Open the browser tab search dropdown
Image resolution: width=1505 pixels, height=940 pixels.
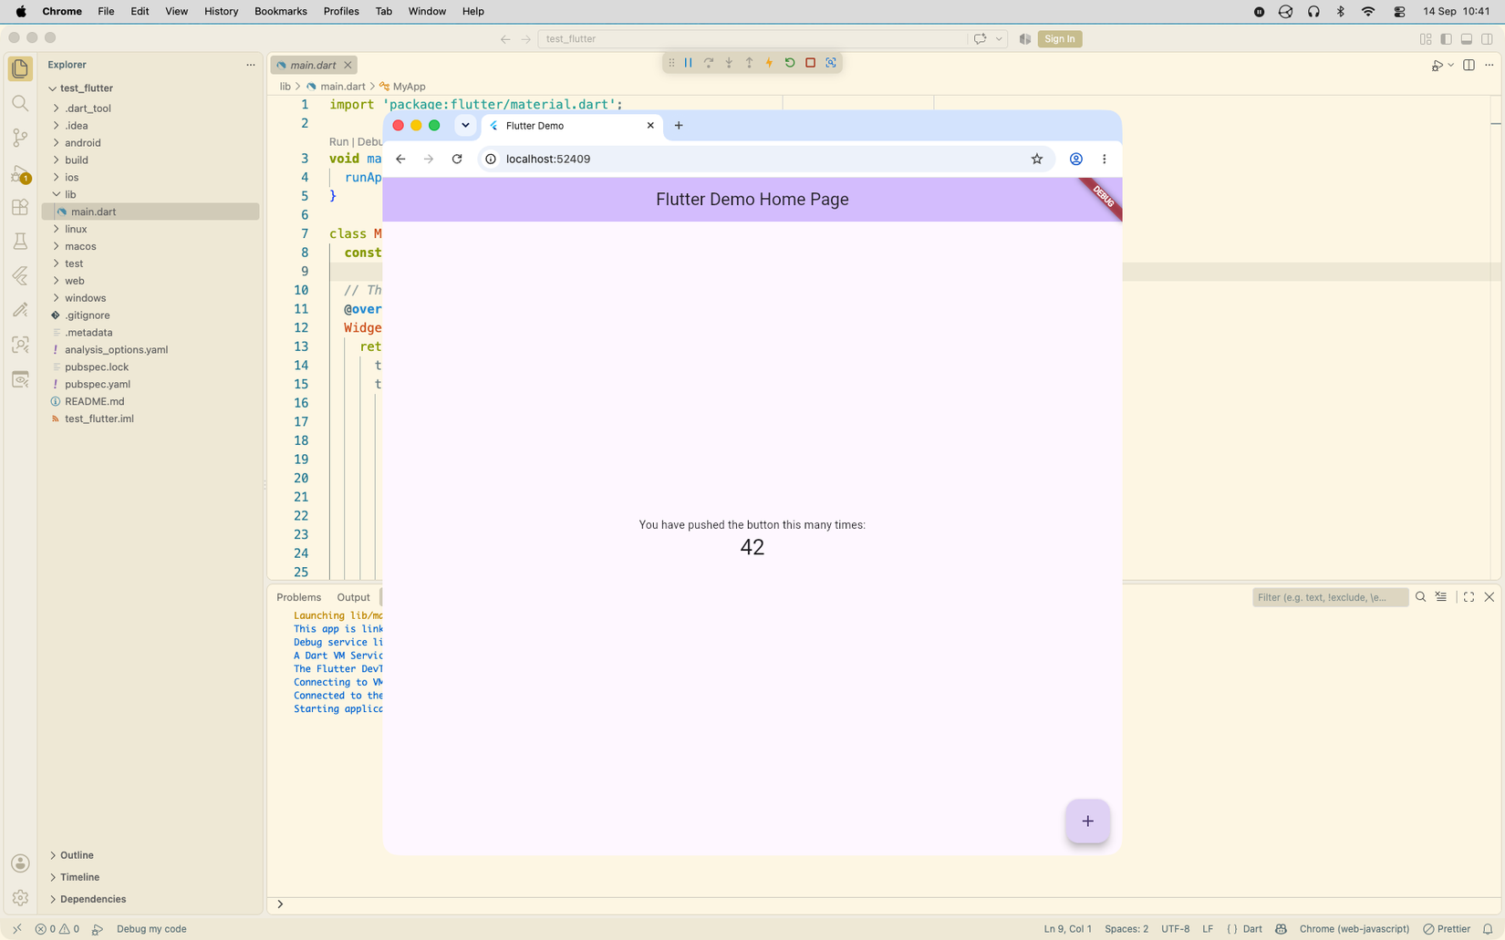click(465, 126)
